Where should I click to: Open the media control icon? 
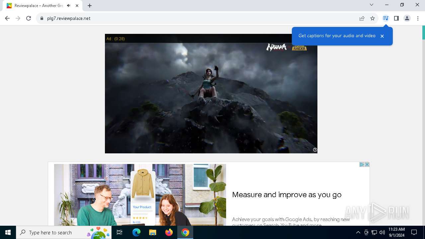coord(385,18)
